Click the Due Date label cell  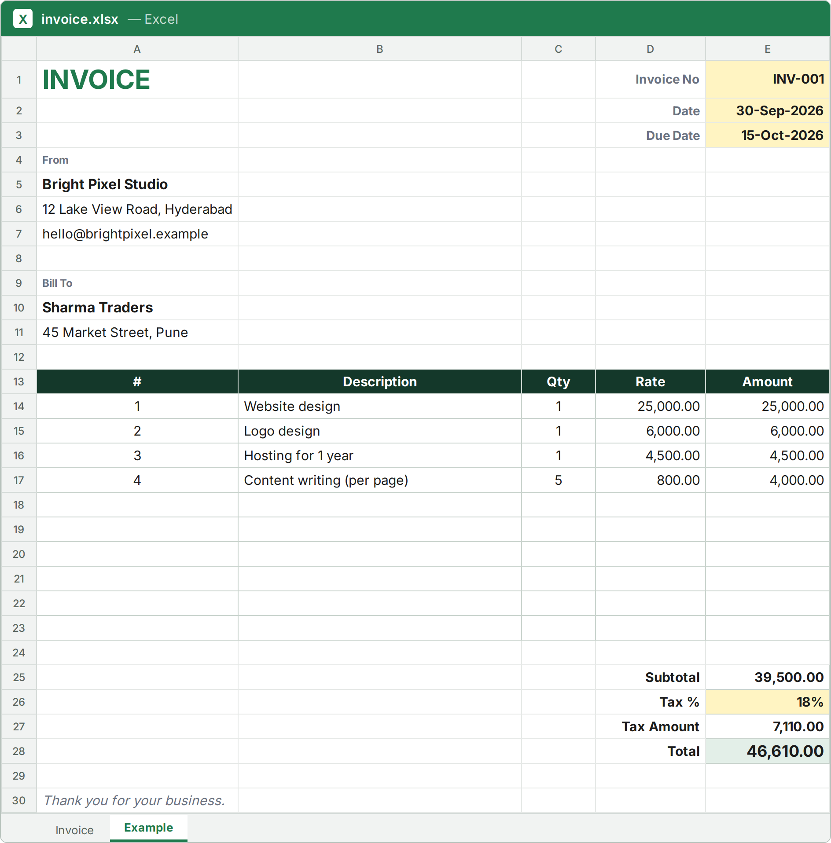(651, 135)
